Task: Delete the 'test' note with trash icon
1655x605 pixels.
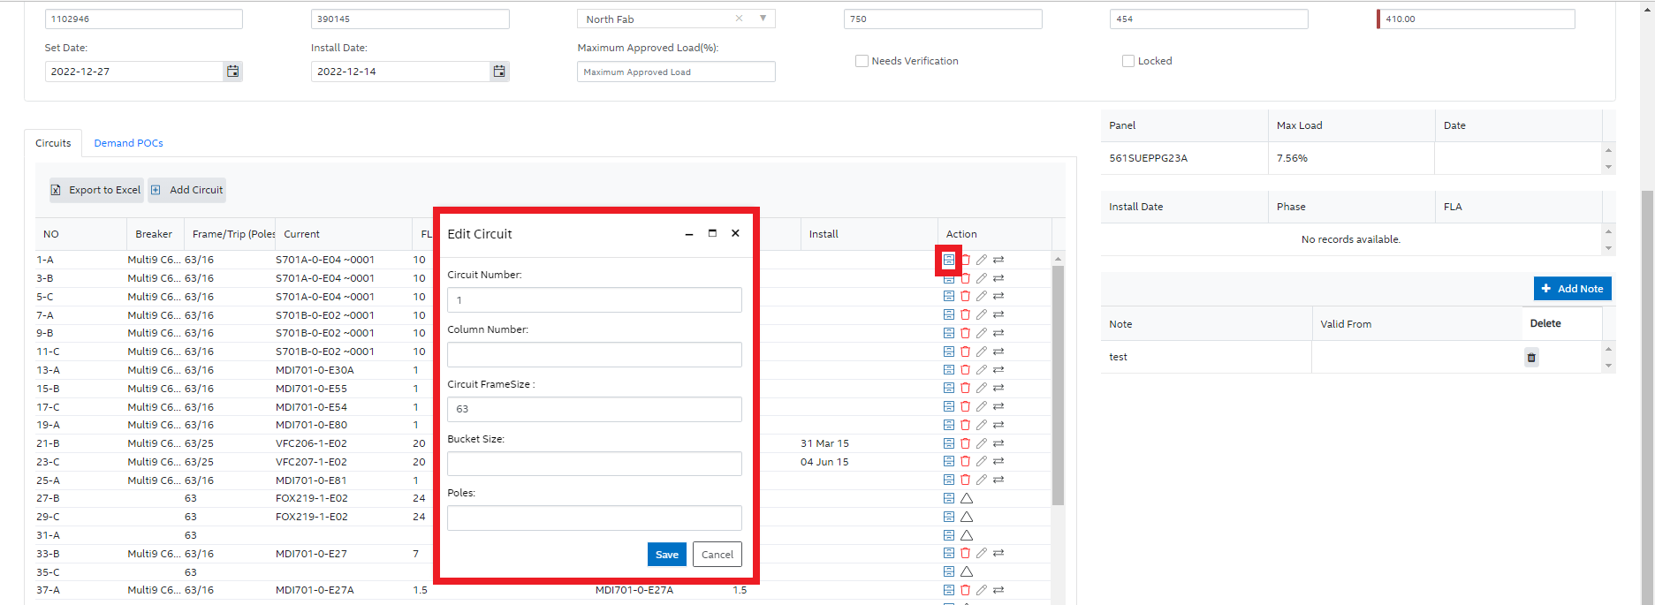Action: (x=1531, y=358)
